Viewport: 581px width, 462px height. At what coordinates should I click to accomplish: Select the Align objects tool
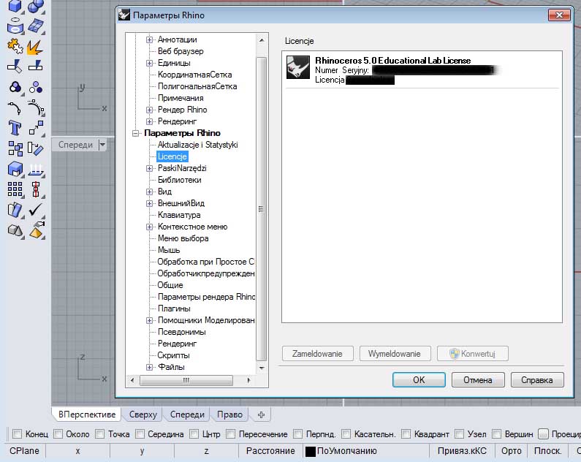click(36, 189)
